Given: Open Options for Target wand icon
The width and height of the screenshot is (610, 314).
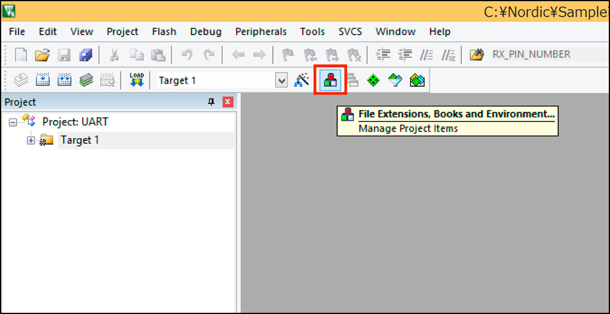Looking at the screenshot, I should pos(302,80).
